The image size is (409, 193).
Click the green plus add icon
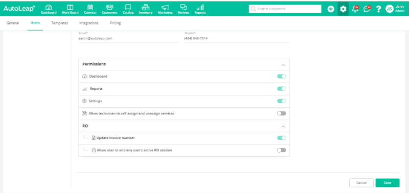tap(331, 9)
